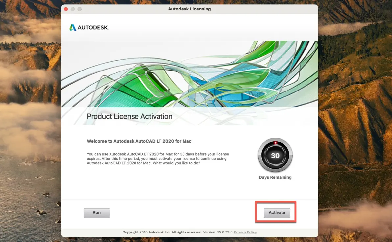Close the Autodesk Licensing window
Image resolution: width=392 pixels, height=242 pixels.
(66, 9)
